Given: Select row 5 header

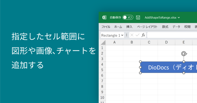Looking at the screenshot, I should coord(102,70).
